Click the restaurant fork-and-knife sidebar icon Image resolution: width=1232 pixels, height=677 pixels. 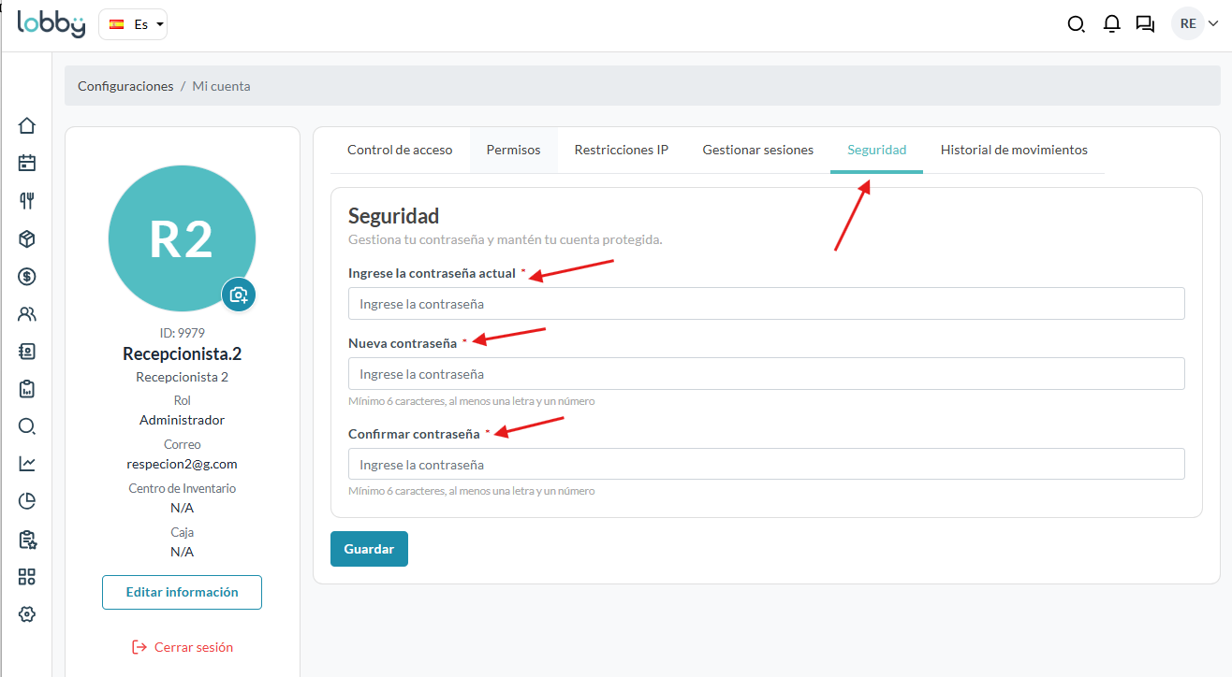point(27,200)
